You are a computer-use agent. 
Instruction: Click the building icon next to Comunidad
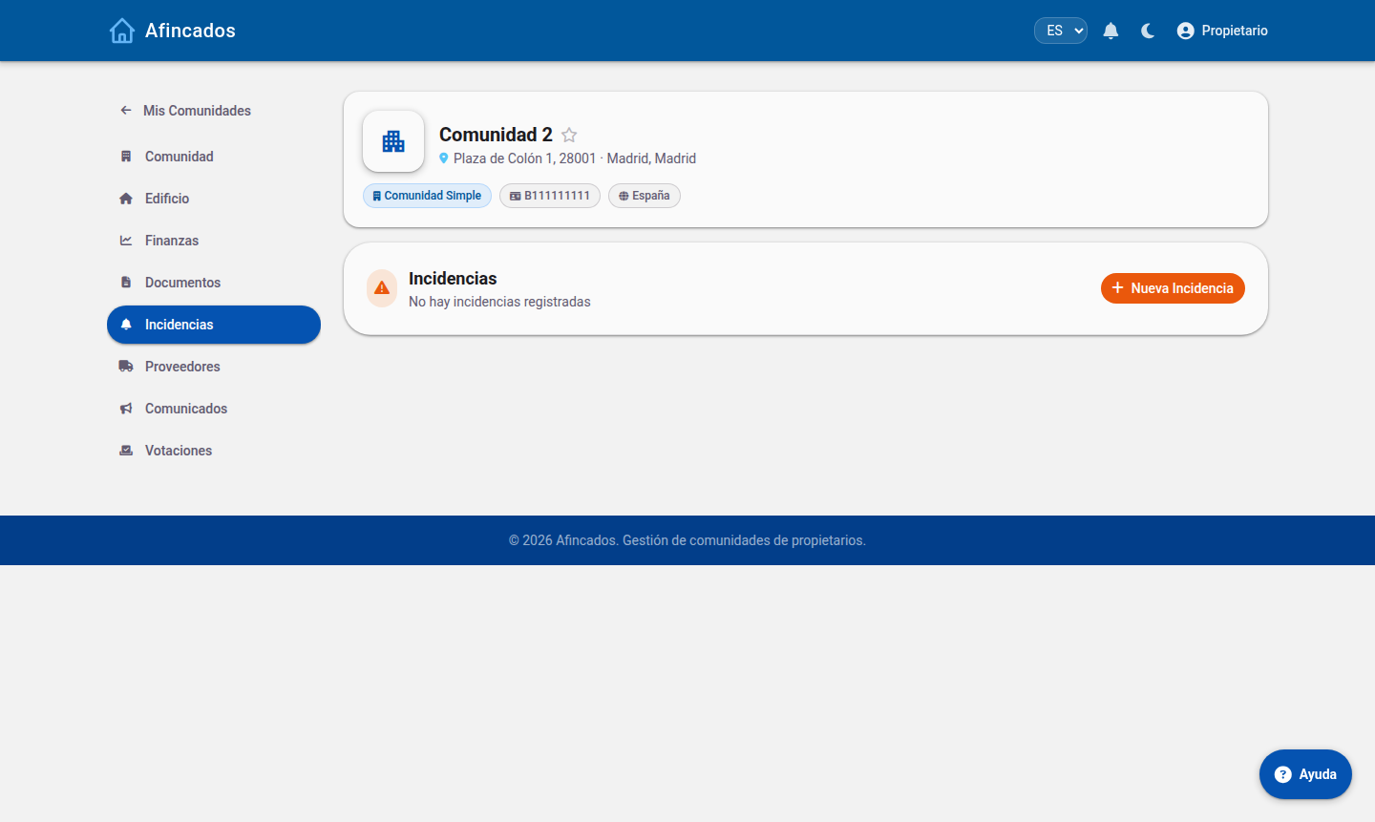[126, 157]
